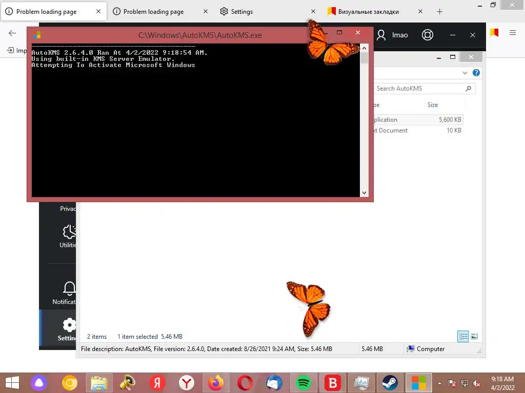Launch Thunderbird from taskbar

(x=274, y=383)
